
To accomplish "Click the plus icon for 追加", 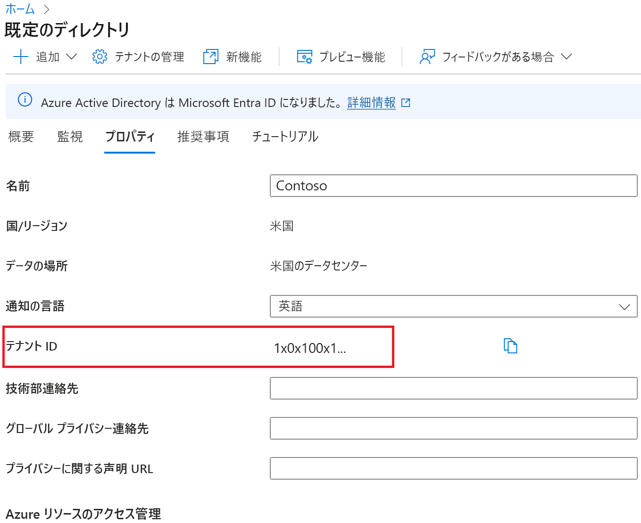I will (x=21, y=57).
